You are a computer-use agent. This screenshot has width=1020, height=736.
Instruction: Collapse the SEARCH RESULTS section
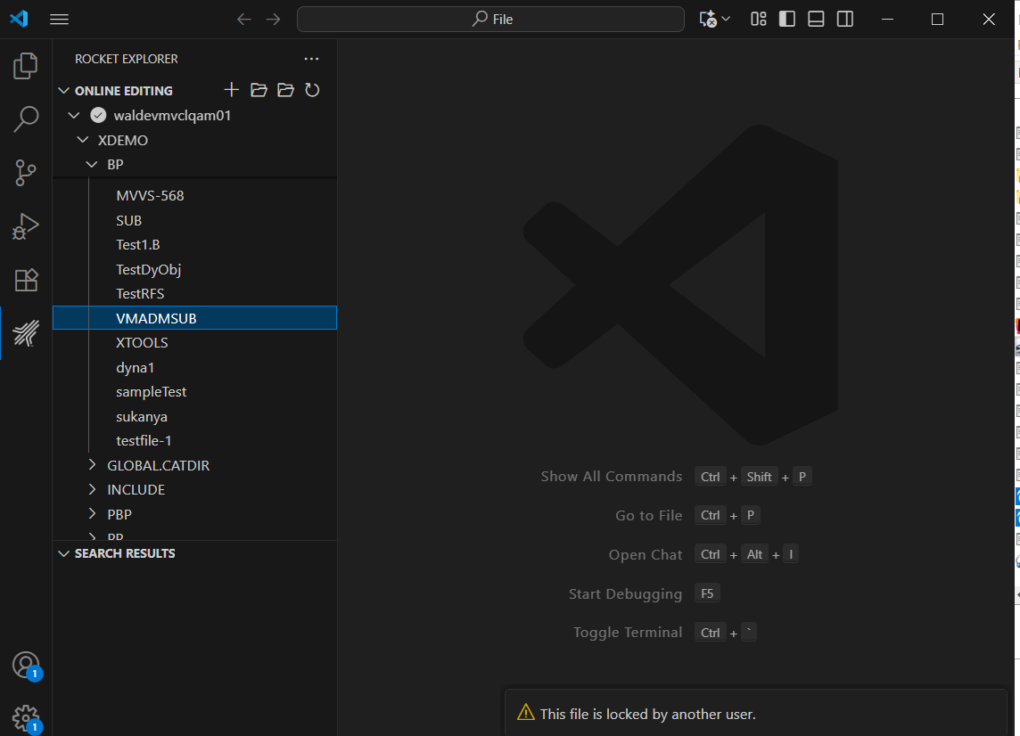[x=64, y=553]
